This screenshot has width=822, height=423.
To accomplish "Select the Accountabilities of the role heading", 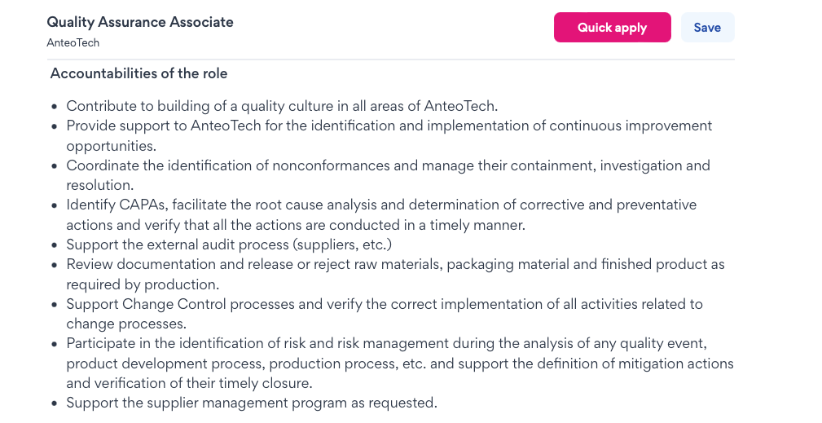I will tap(139, 73).
